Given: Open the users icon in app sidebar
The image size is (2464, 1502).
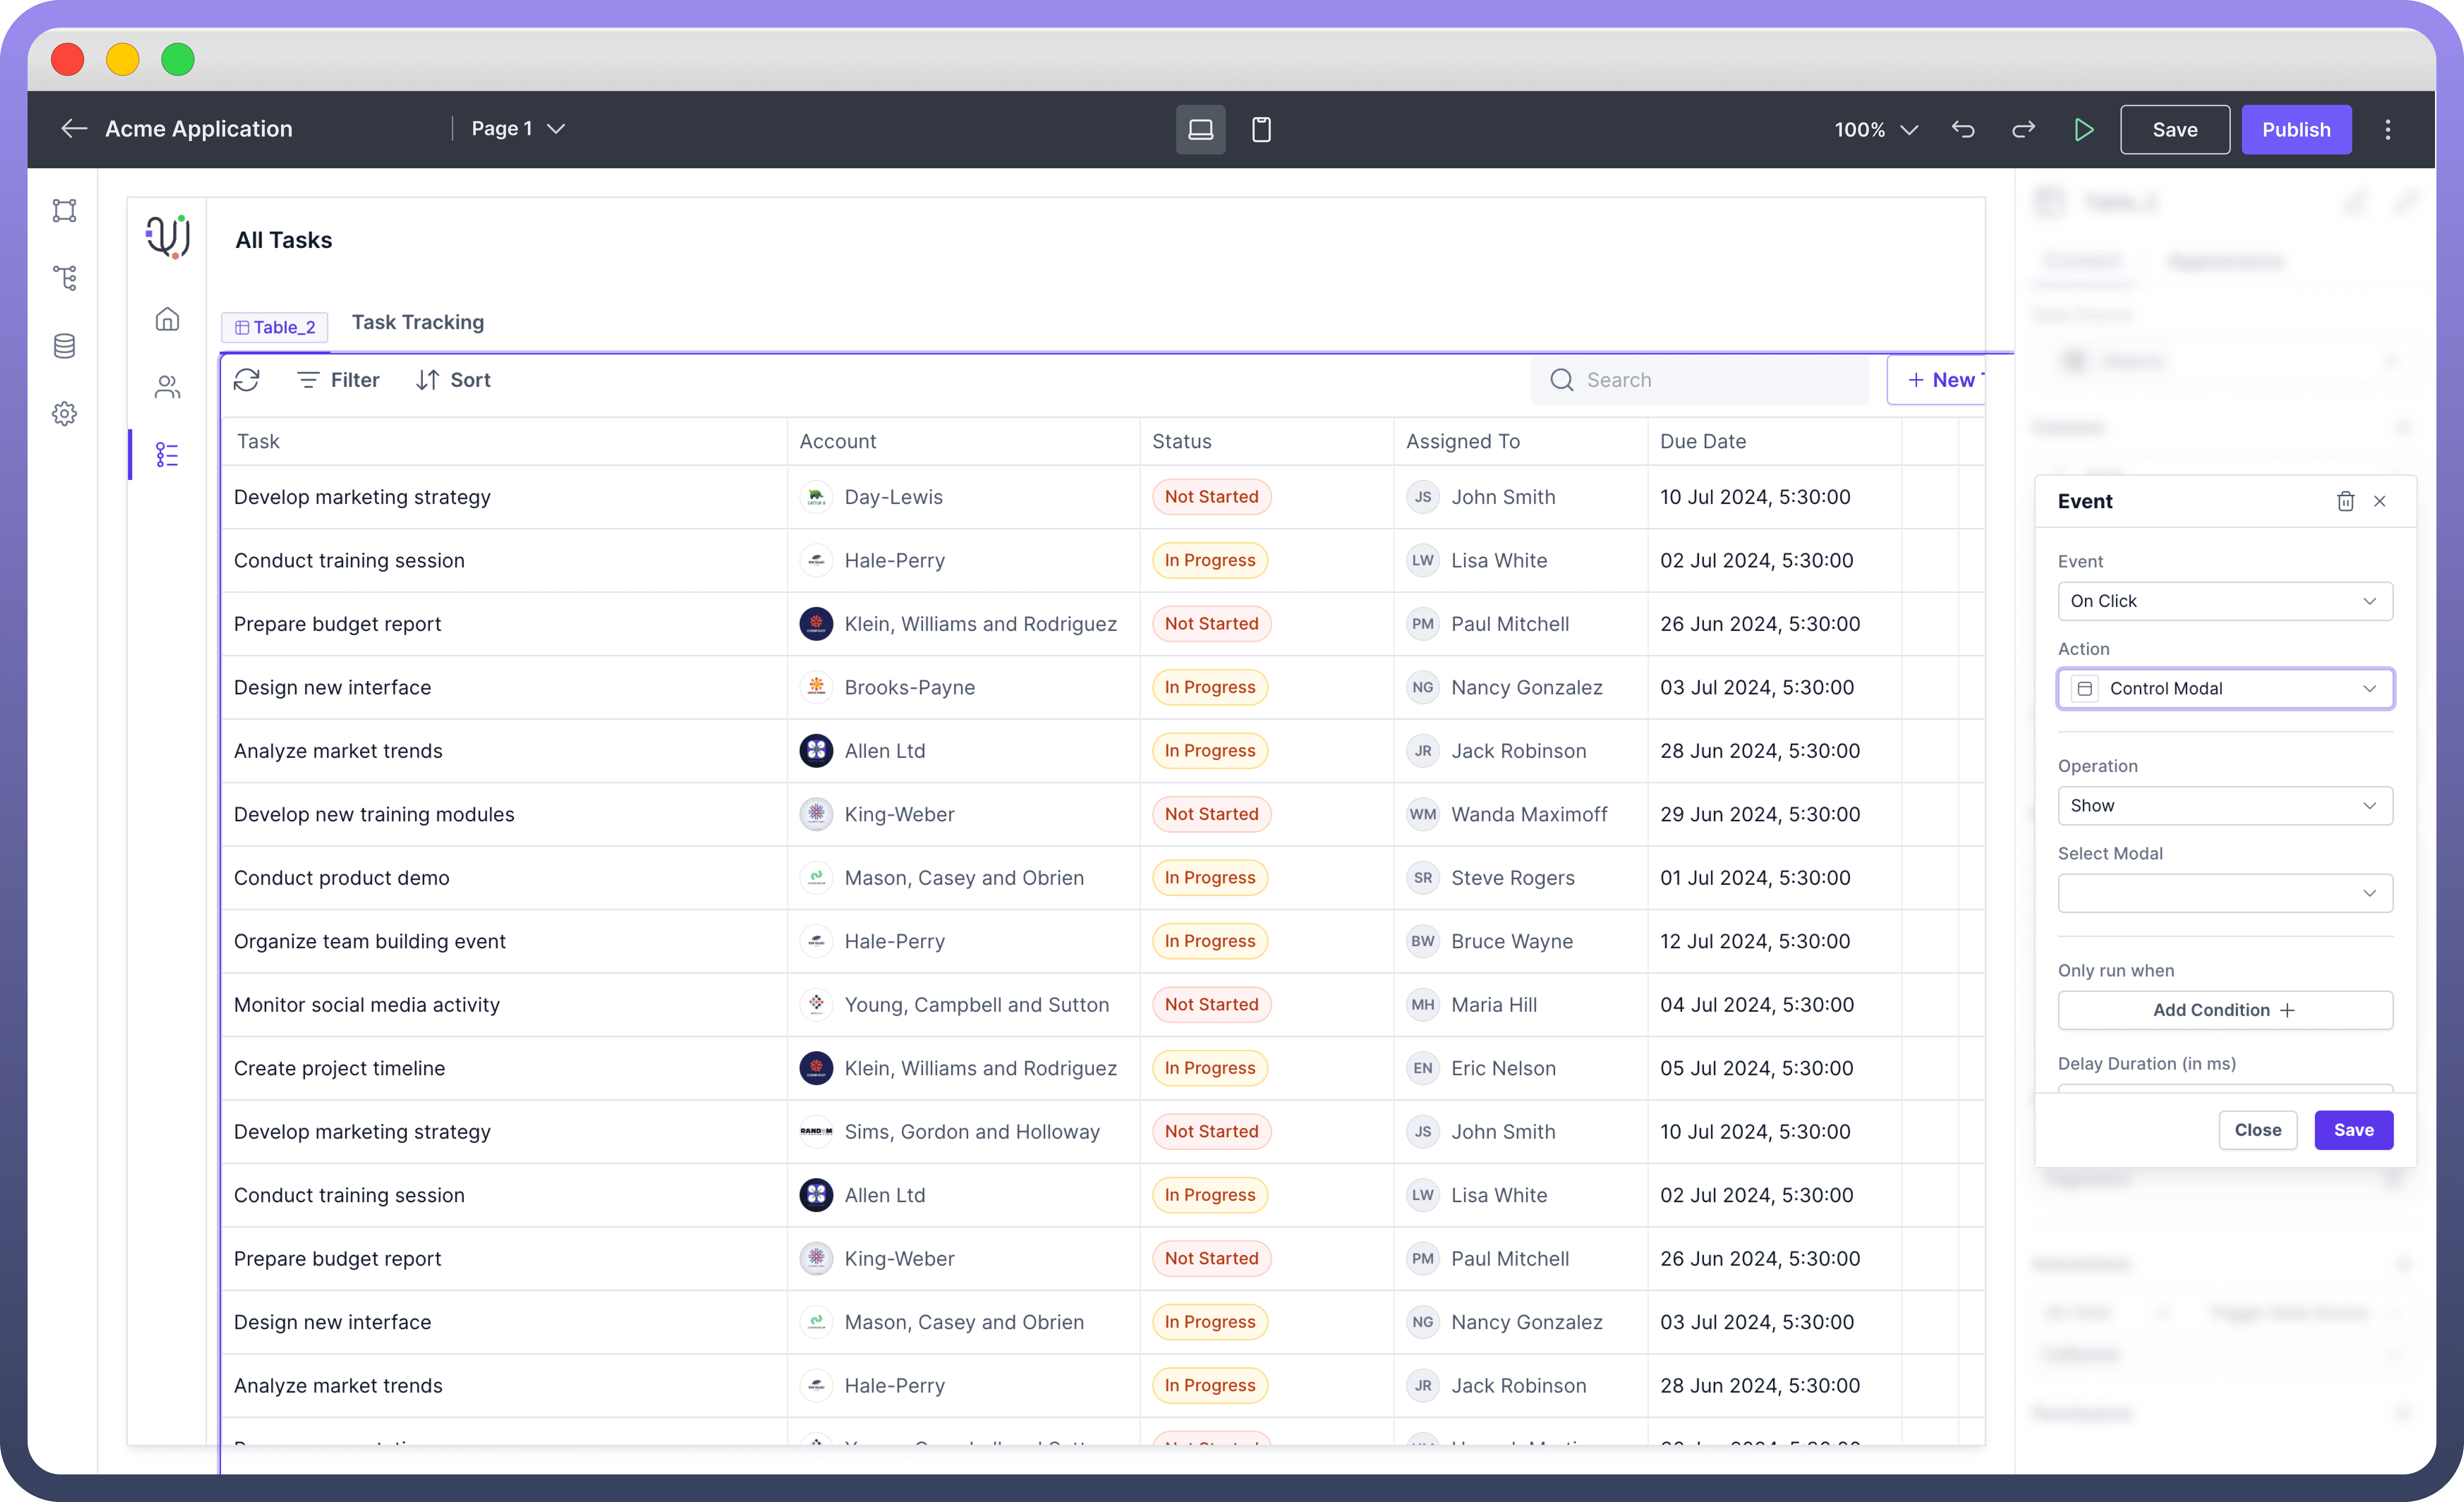Looking at the screenshot, I should (167, 387).
